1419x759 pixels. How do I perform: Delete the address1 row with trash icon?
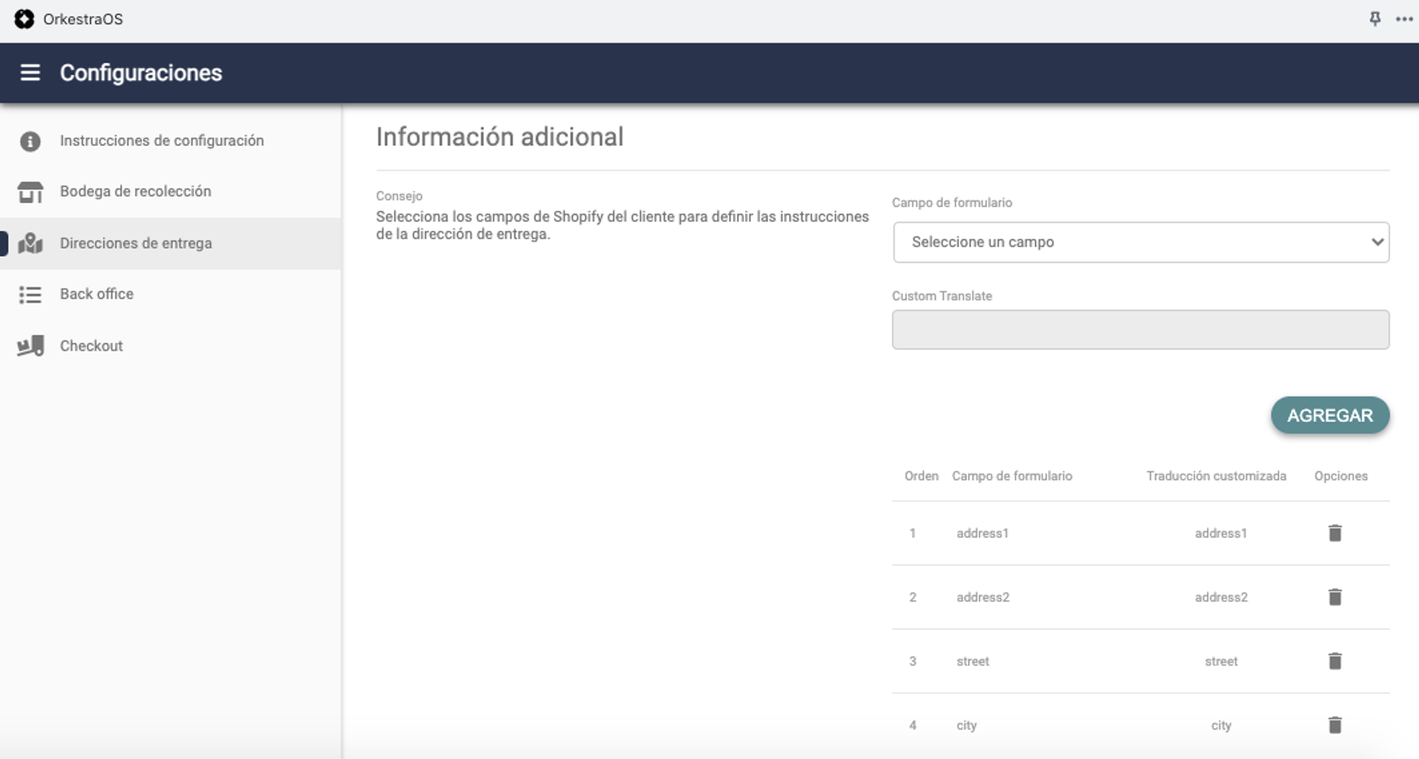click(1335, 533)
